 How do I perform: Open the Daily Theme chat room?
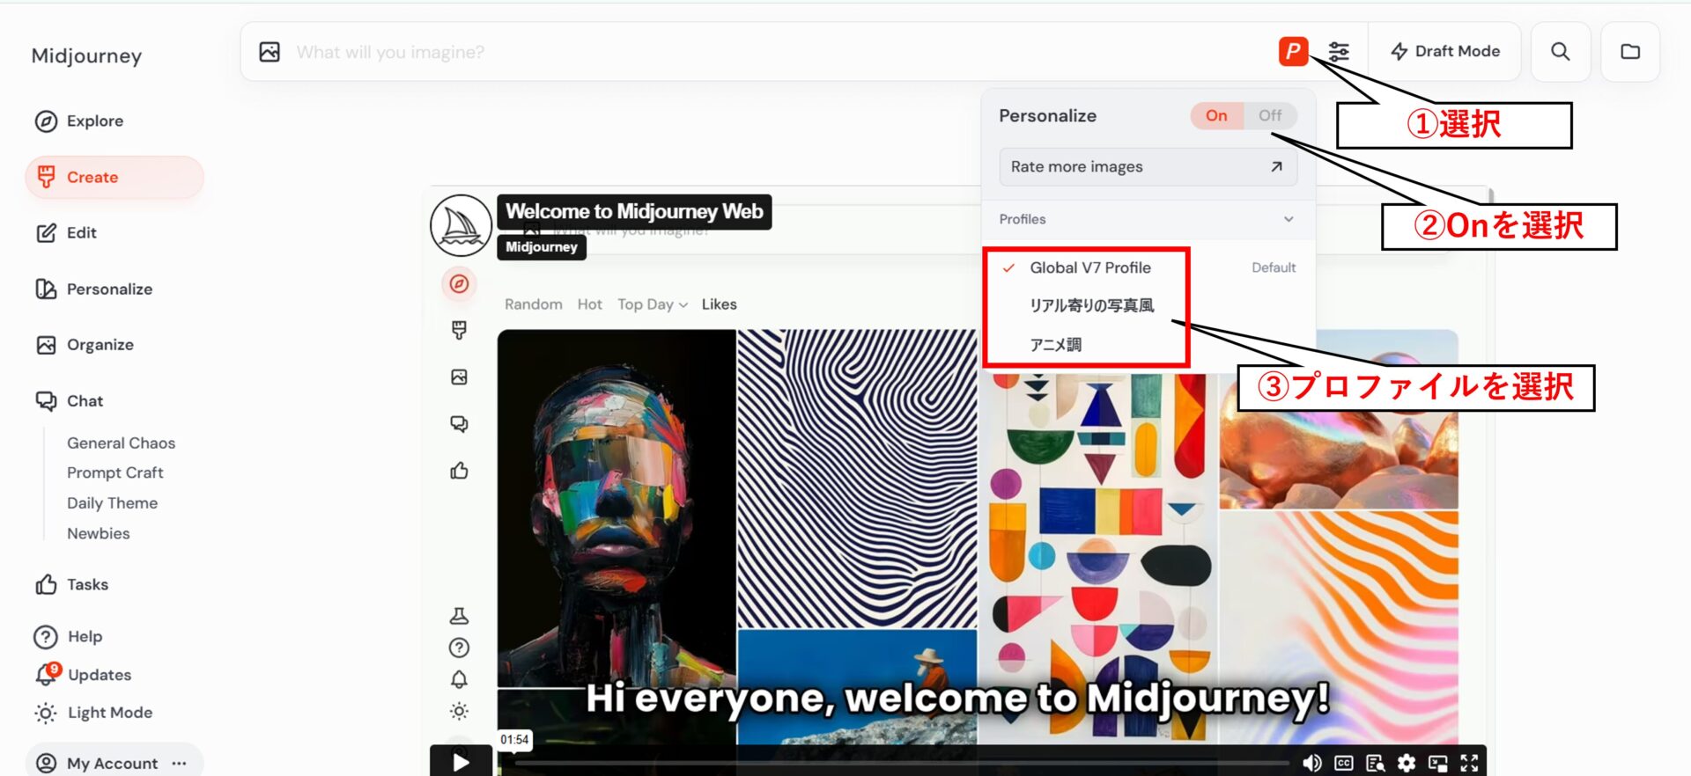[112, 502]
